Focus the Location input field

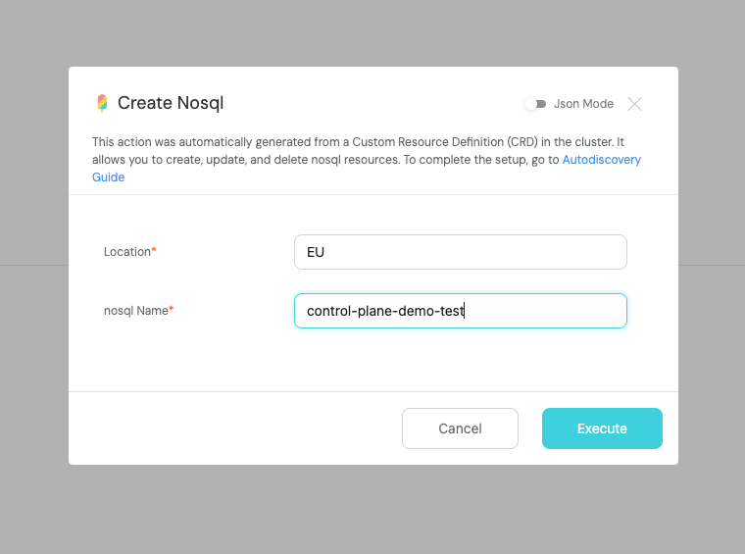[x=460, y=252]
